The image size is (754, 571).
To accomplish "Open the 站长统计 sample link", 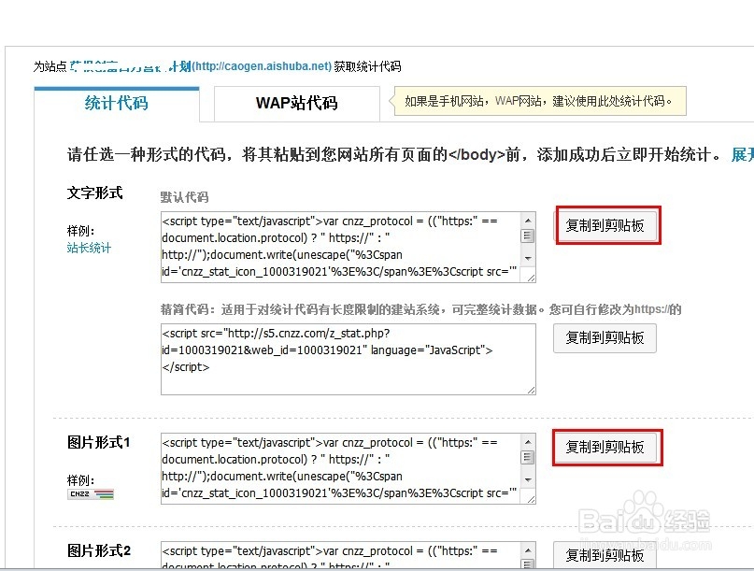I will (89, 249).
